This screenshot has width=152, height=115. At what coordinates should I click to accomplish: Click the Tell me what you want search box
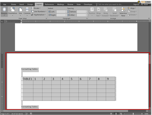click(x=109, y=4)
